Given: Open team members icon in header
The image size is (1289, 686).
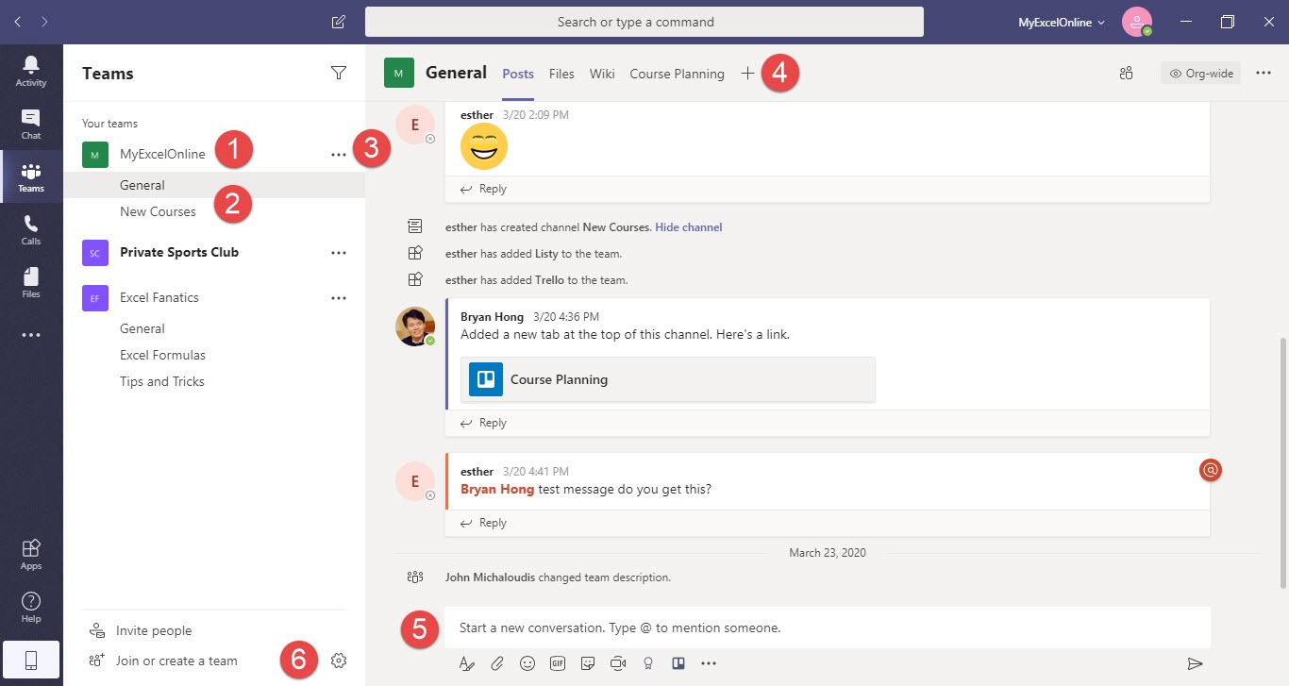Looking at the screenshot, I should point(1126,73).
